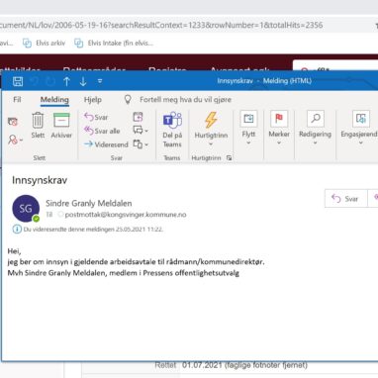Viewport: 378px width, 378px height.
Task: Delete the message with Slett trash icon
Action: 38,126
